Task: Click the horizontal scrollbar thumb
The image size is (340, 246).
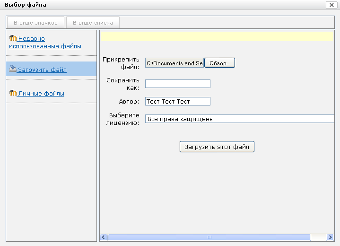Action: click(x=209, y=237)
